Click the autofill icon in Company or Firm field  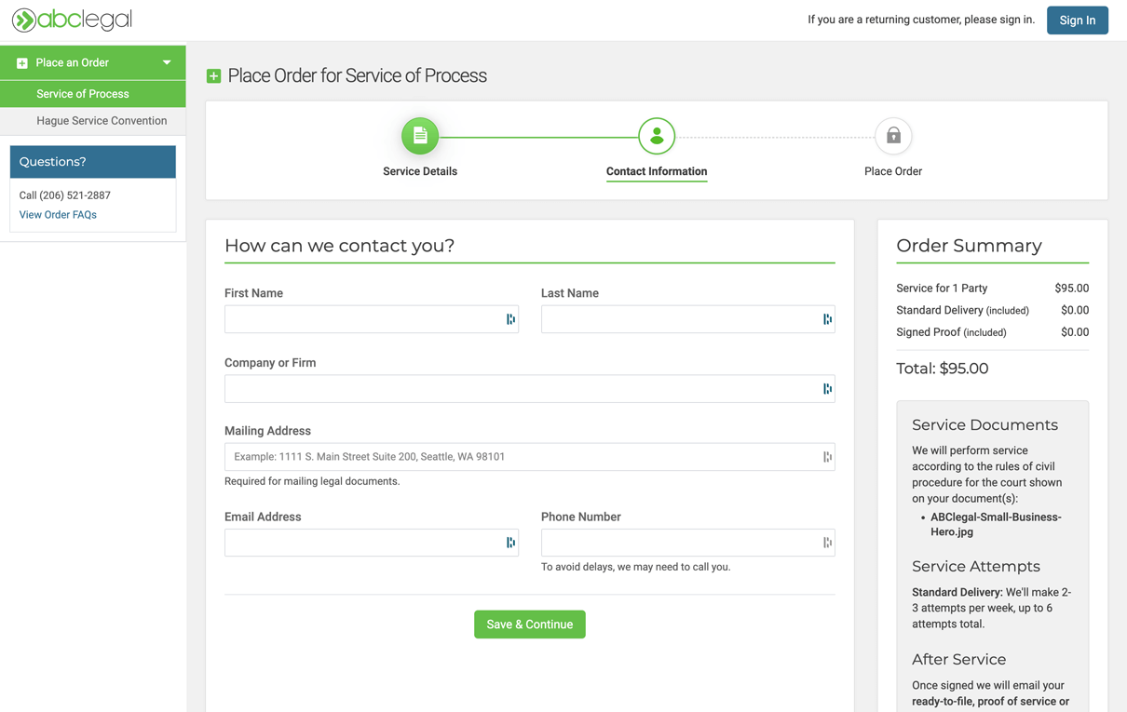(827, 389)
